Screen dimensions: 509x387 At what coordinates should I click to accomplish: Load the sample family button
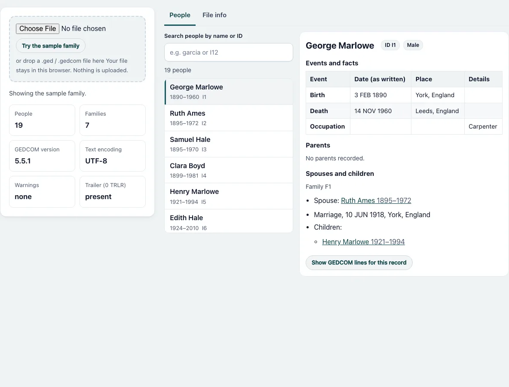51,46
